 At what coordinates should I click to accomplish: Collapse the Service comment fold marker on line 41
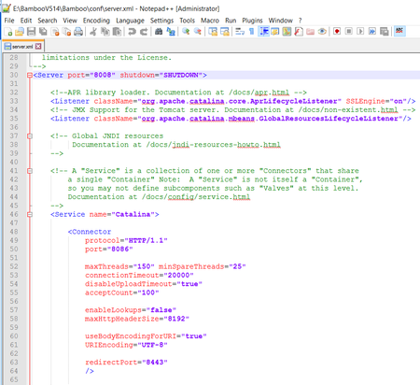pyautogui.click(x=30, y=171)
